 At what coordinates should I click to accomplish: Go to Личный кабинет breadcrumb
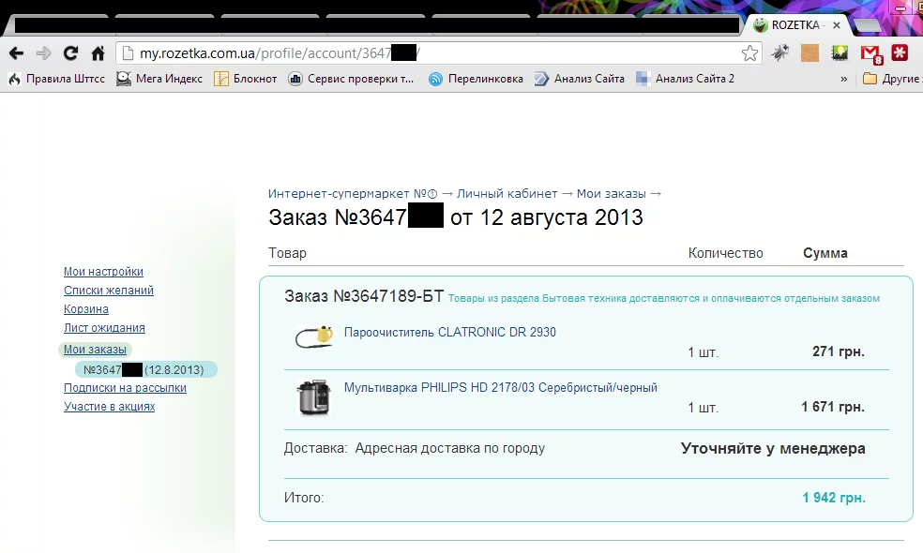(507, 193)
